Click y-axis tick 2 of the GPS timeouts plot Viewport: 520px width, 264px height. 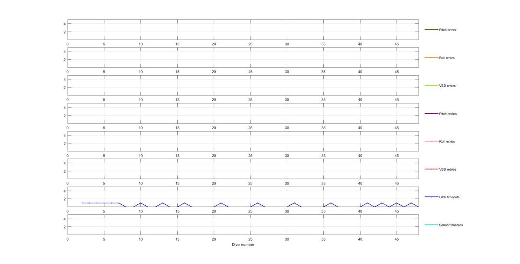(x=64, y=199)
